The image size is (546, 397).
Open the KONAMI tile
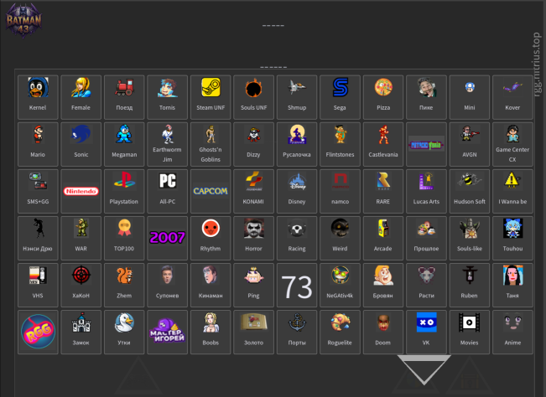[x=254, y=191]
